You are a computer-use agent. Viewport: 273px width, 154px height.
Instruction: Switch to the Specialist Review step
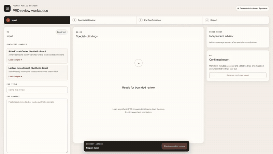pos(103,20)
